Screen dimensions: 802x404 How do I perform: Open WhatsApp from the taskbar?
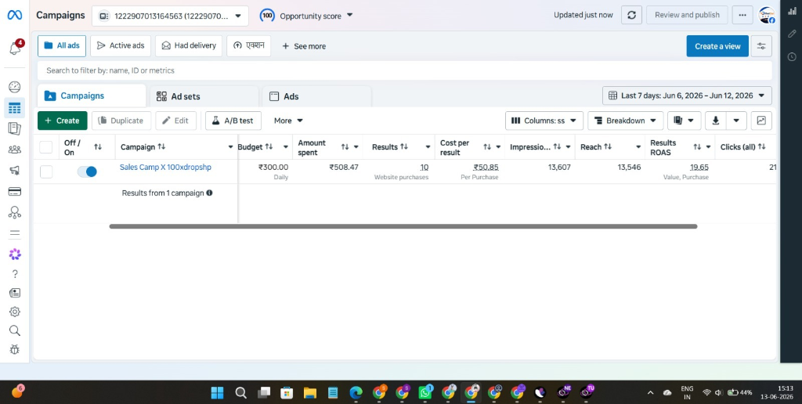tap(425, 392)
